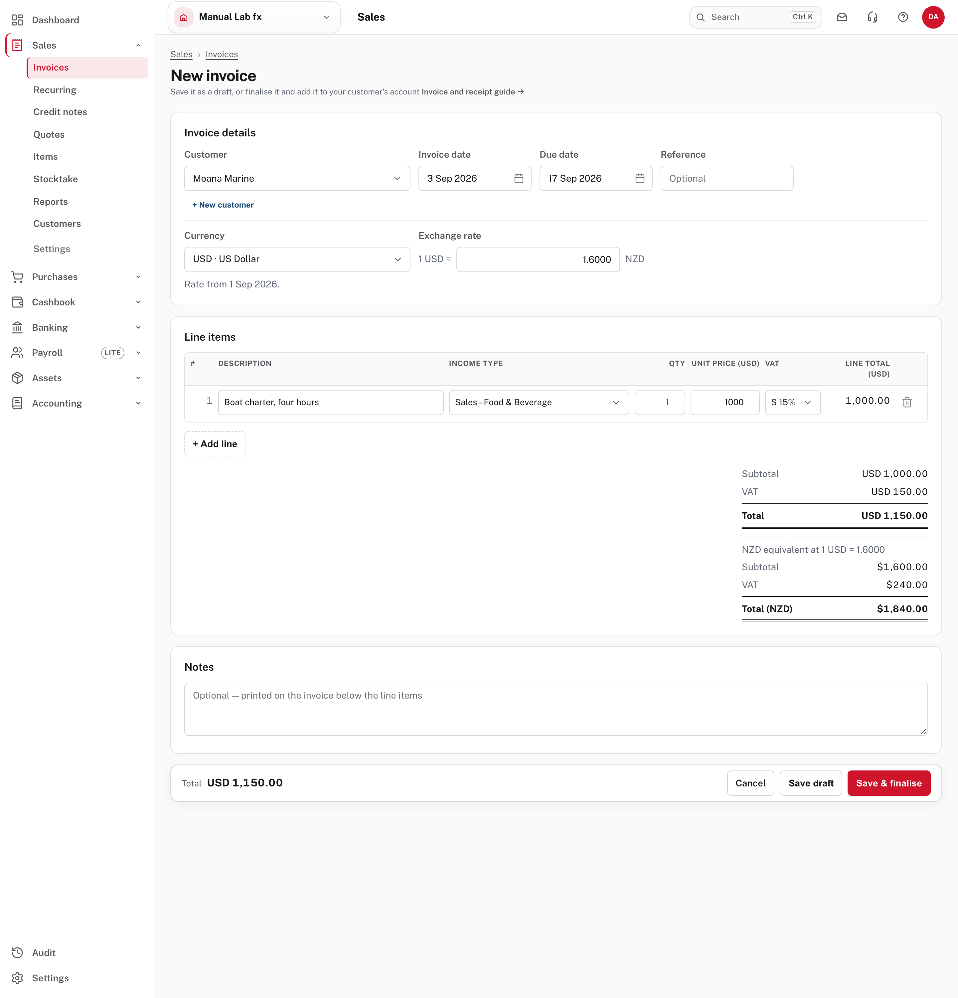Go to Recurring in the Sales submenu
This screenshot has width=958, height=998.
tap(55, 89)
